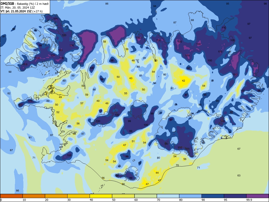269x202 pixels.
Task: Click the 90–95 medium blue legend swatch
Action: (213, 196)
